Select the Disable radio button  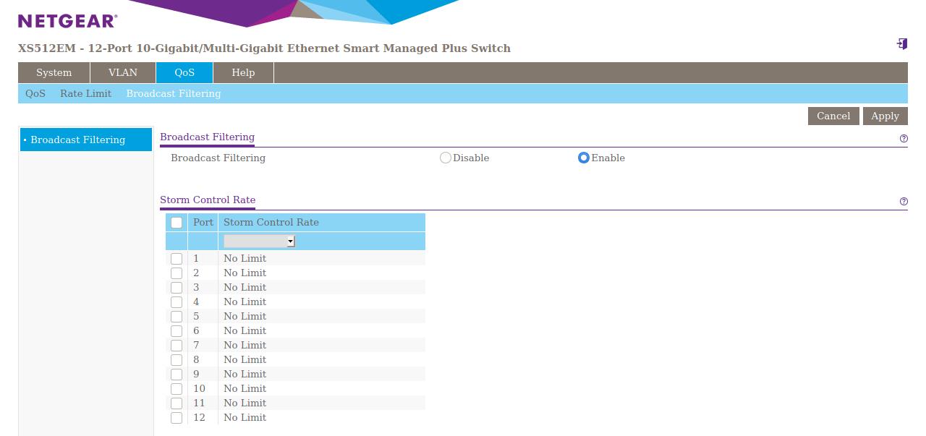click(x=446, y=158)
